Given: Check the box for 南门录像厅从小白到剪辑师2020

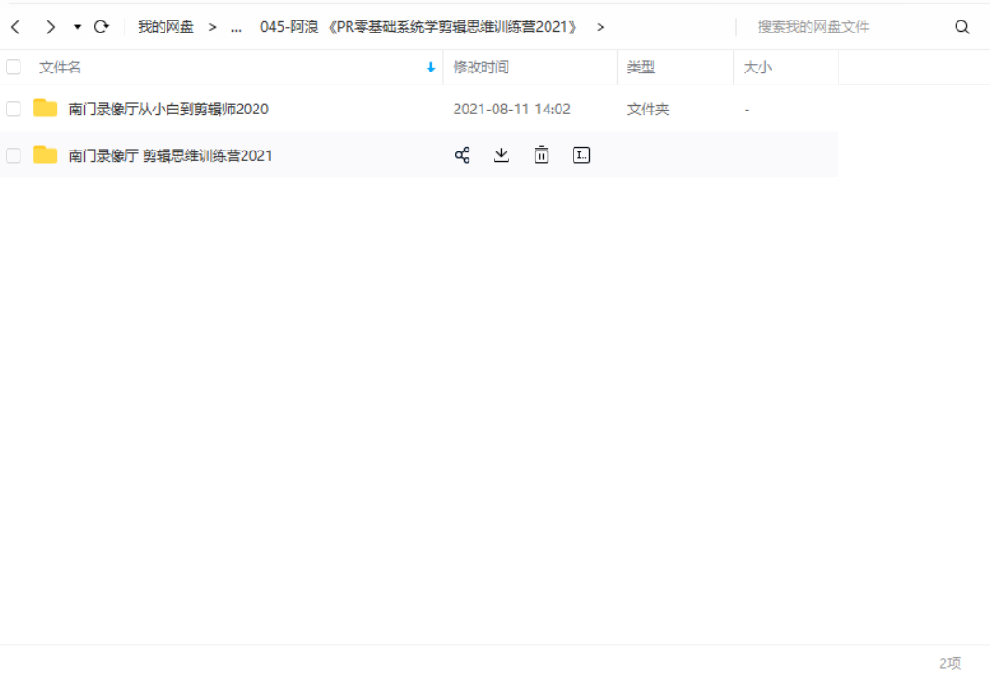Looking at the screenshot, I should click(13, 109).
